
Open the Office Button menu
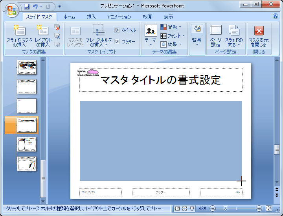pyautogui.click(x=12, y=11)
